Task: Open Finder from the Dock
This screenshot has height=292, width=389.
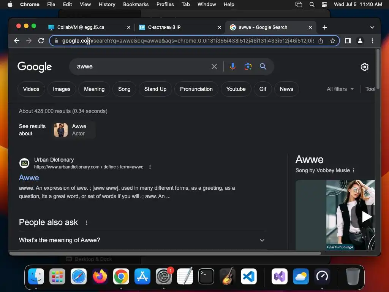Action: click(x=36, y=276)
